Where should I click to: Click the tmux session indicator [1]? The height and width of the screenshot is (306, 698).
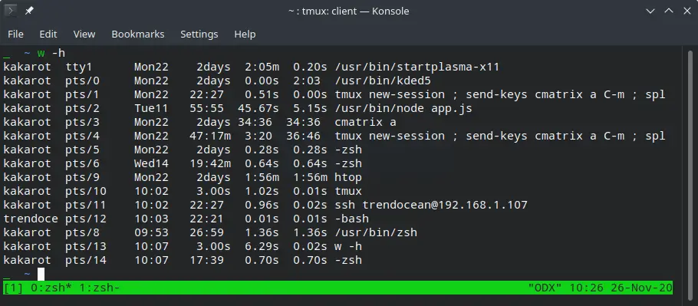tap(13, 288)
